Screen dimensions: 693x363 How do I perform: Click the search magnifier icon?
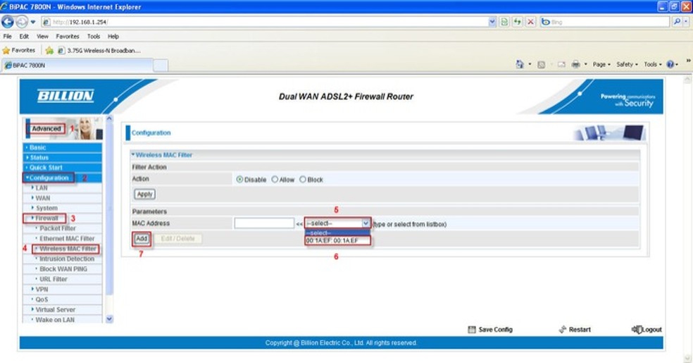tap(677, 22)
